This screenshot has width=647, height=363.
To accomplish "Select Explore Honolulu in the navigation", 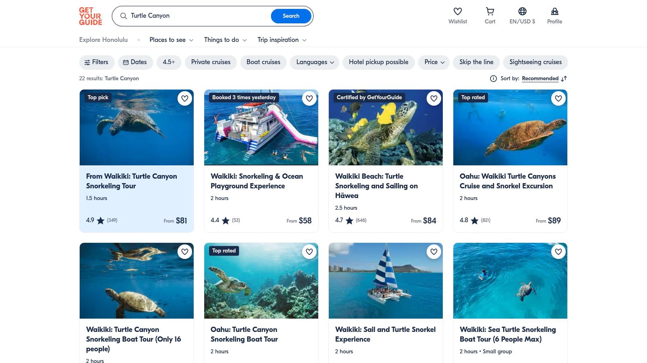I will pos(103,40).
